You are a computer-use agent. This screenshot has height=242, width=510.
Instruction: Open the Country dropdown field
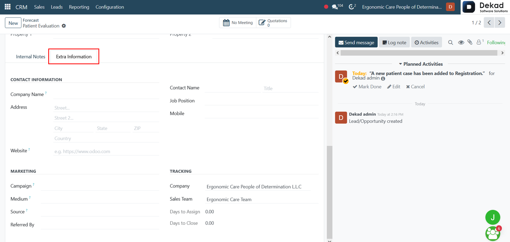coord(107,138)
